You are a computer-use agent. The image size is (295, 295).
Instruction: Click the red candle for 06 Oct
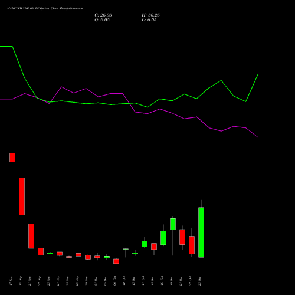116,261
